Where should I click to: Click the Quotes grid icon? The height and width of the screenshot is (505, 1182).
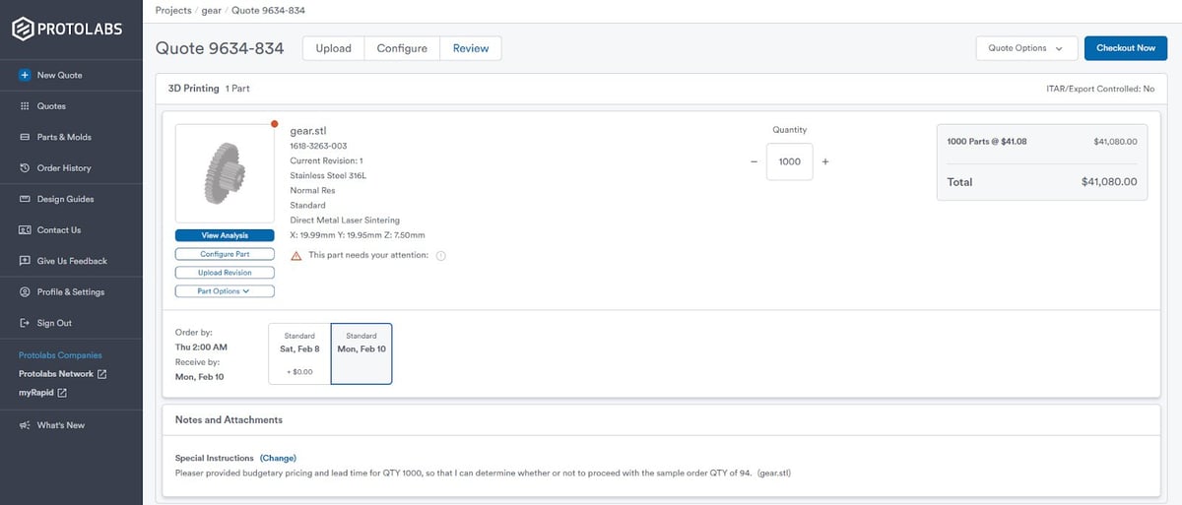point(25,106)
